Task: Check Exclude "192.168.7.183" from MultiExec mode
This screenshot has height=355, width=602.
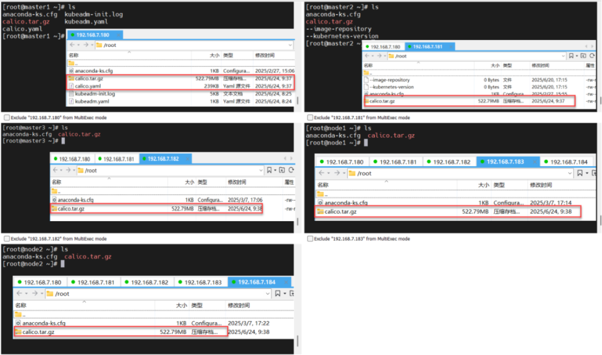Action: (309, 239)
